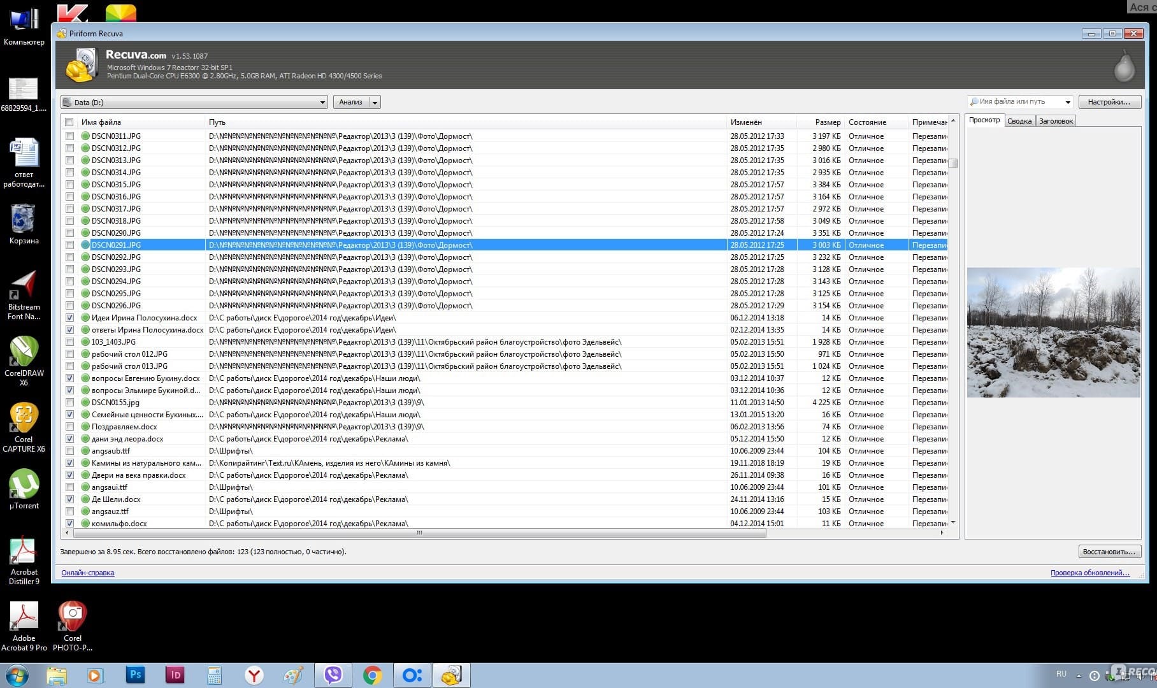Screen dimensions: 1157x688
Task: Open Google Chrome from the taskbar
Action: [372, 675]
